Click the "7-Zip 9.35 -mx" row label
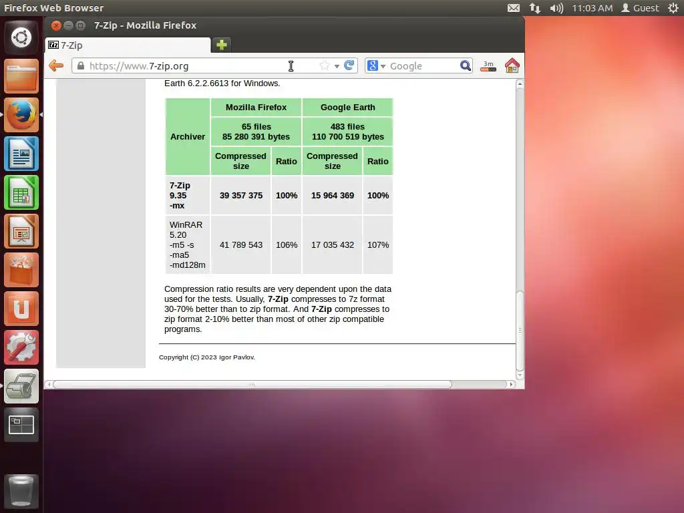684x513 pixels. (x=188, y=196)
